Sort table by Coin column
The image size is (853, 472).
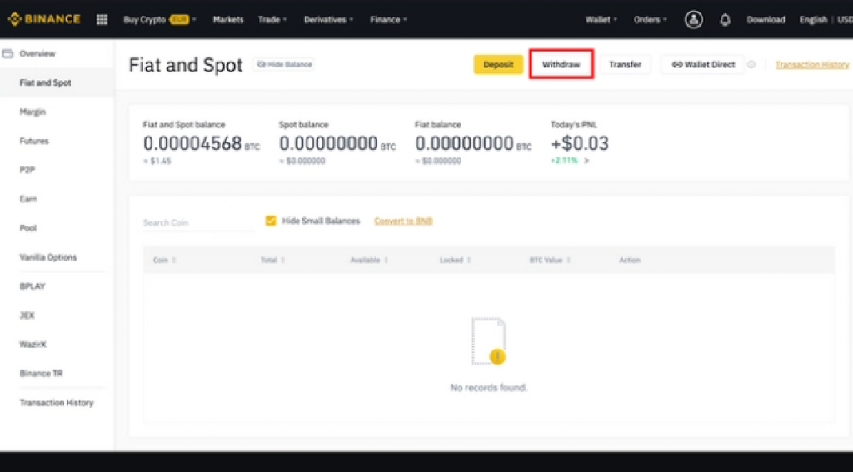click(x=164, y=261)
